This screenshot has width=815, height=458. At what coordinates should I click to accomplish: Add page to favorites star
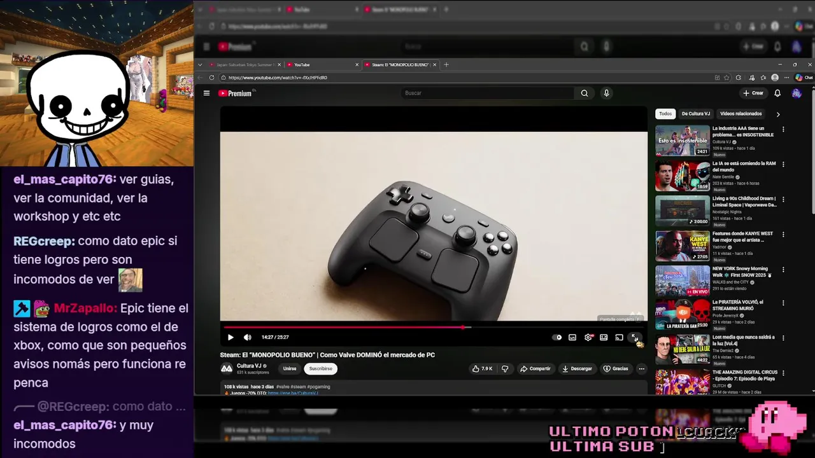point(728,78)
